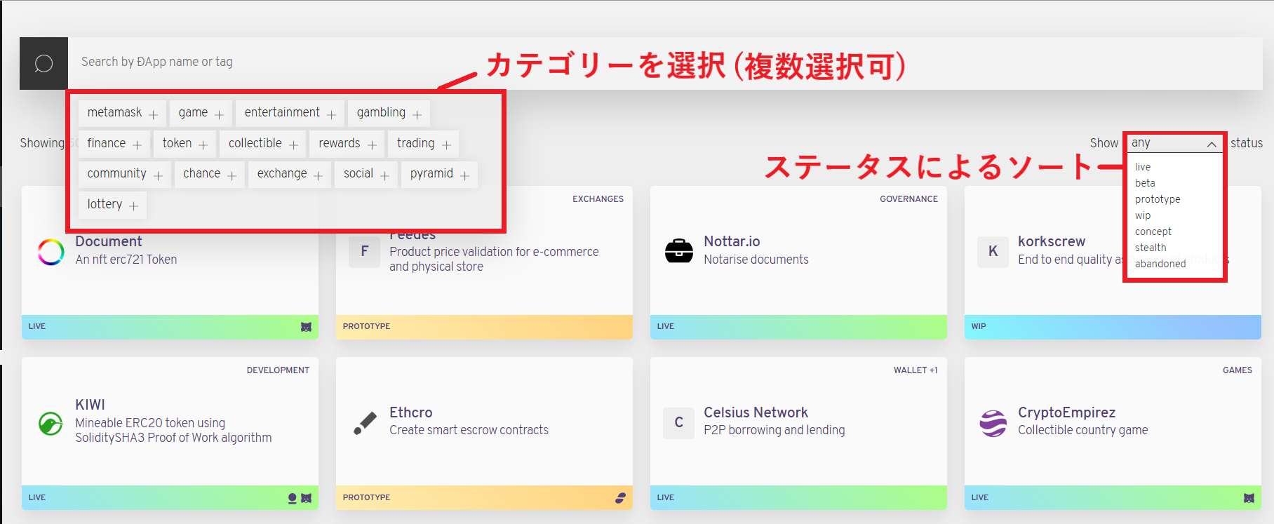Choose abandoned in status dropdown
This screenshot has width=1274, height=524.
pyautogui.click(x=1160, y=264)
